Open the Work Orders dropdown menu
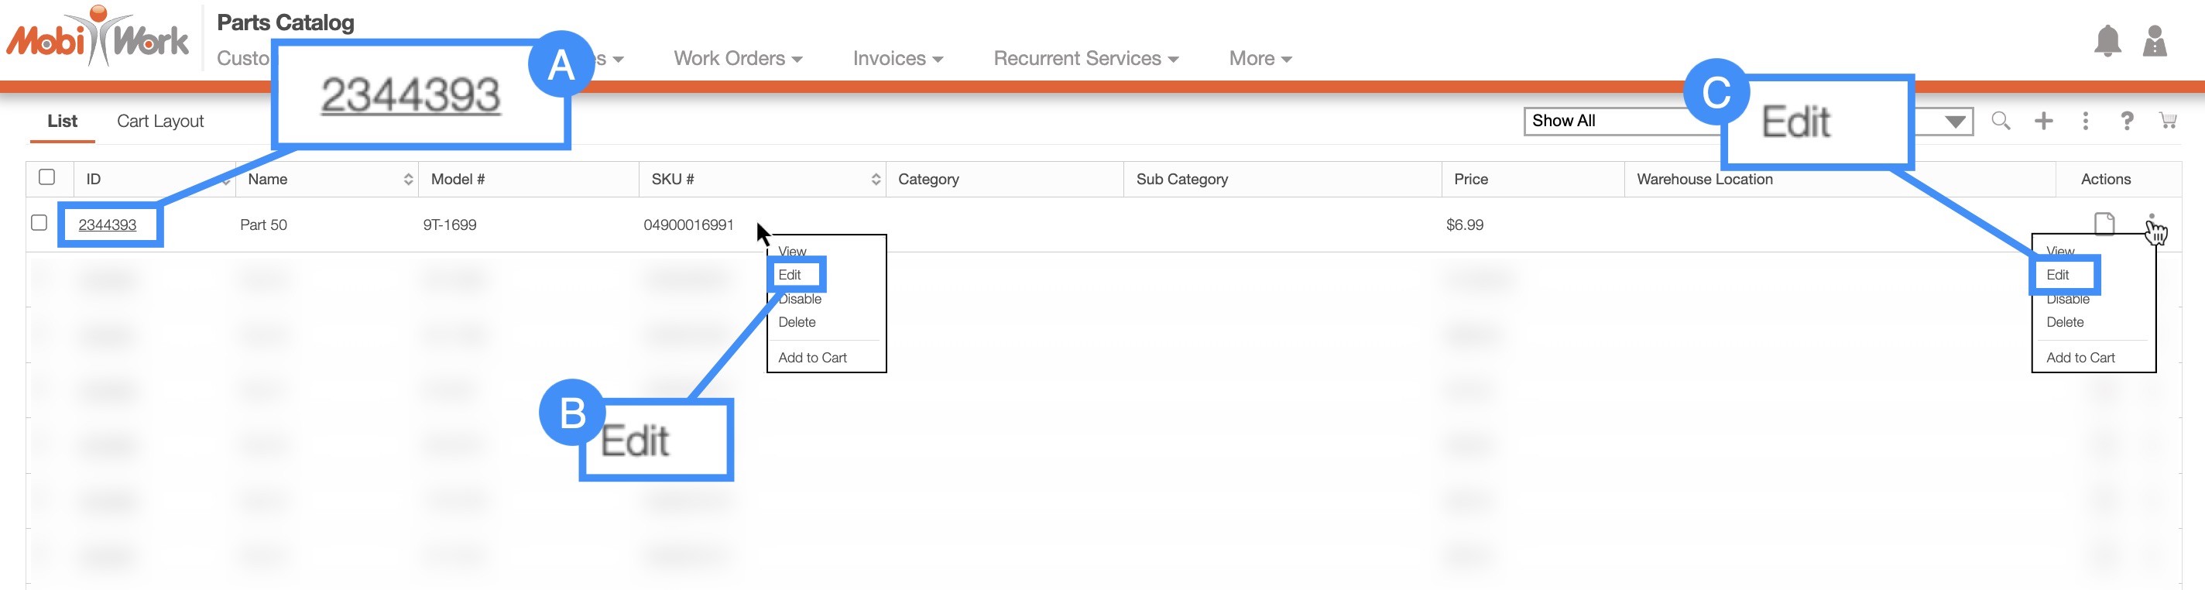2205x590 pixels. point(737,58)
